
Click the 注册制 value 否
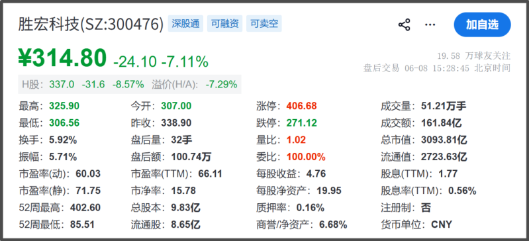[426, 208]
